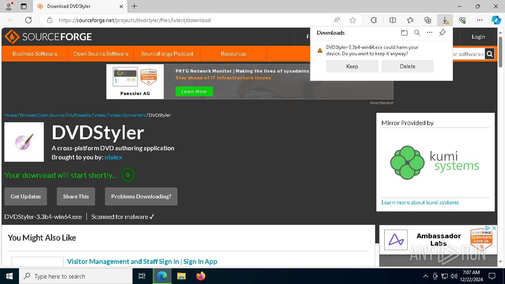The width and height of the screenshot is (505, 284).
Task: Open the SourceForge Podcast menu
Action: coord(167,54)
